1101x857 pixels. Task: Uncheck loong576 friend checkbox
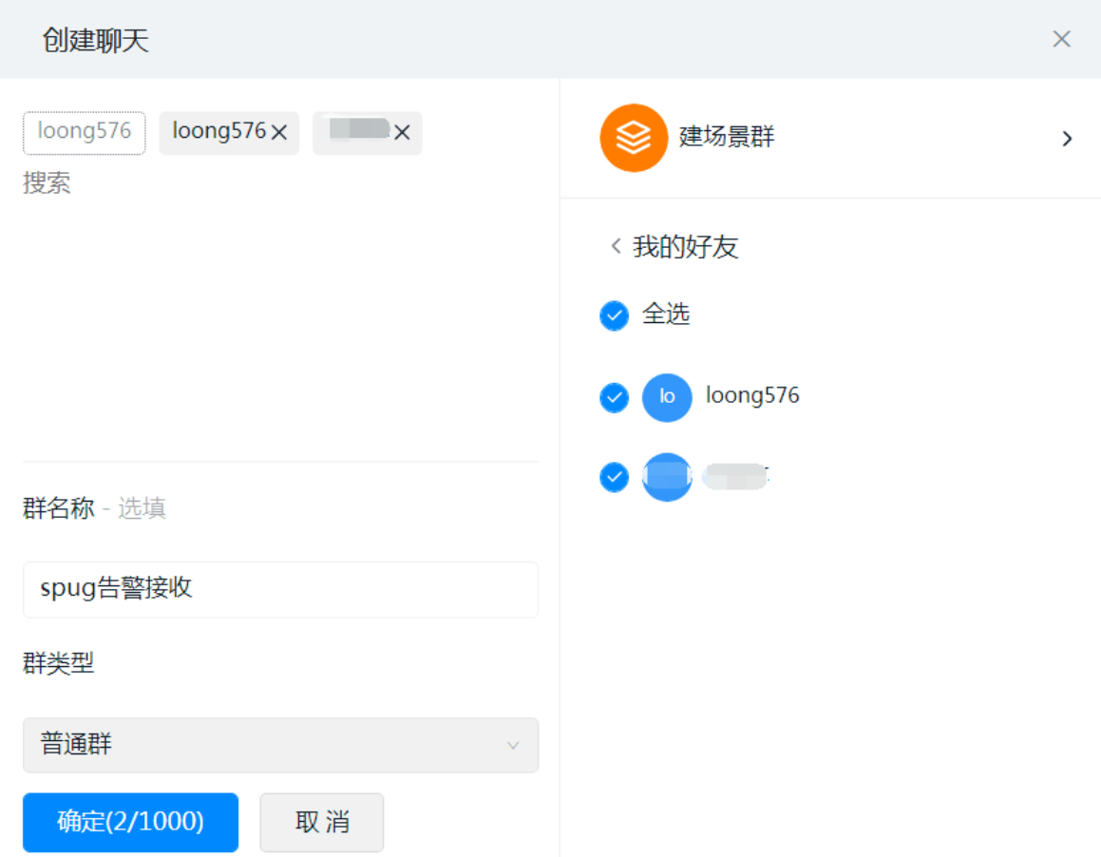[x=614, y=397]
